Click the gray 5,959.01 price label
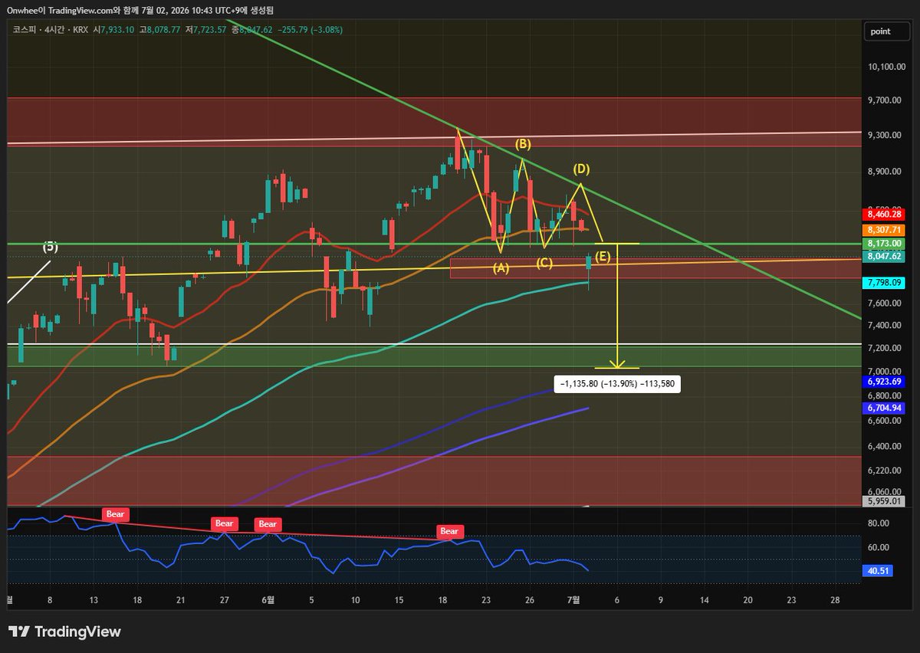 tap(883, 501)
